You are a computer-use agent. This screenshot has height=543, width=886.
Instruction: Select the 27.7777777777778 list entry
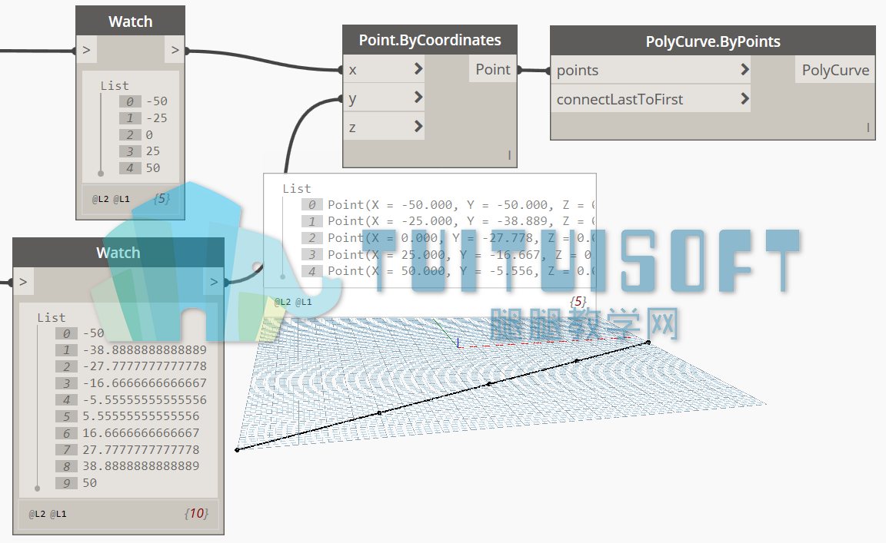pos(141,450)
